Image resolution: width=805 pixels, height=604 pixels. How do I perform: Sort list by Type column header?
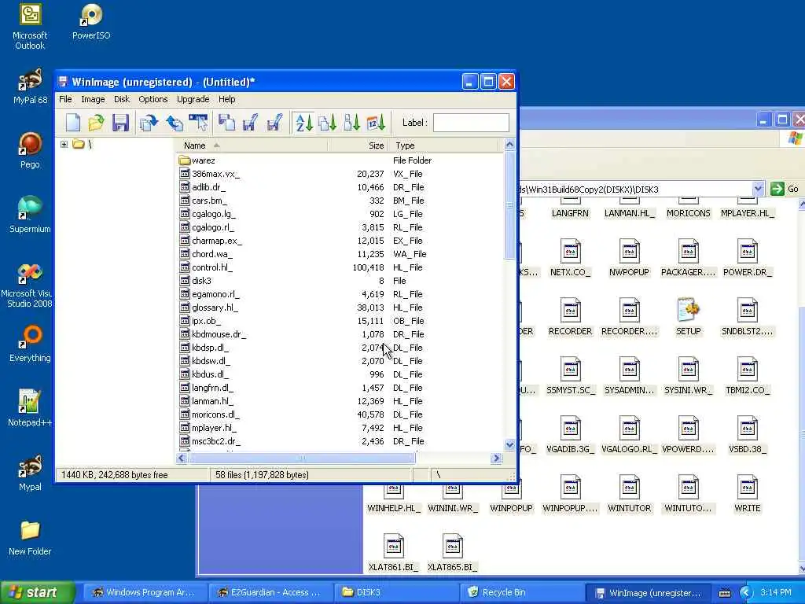(x=443, y=145)
